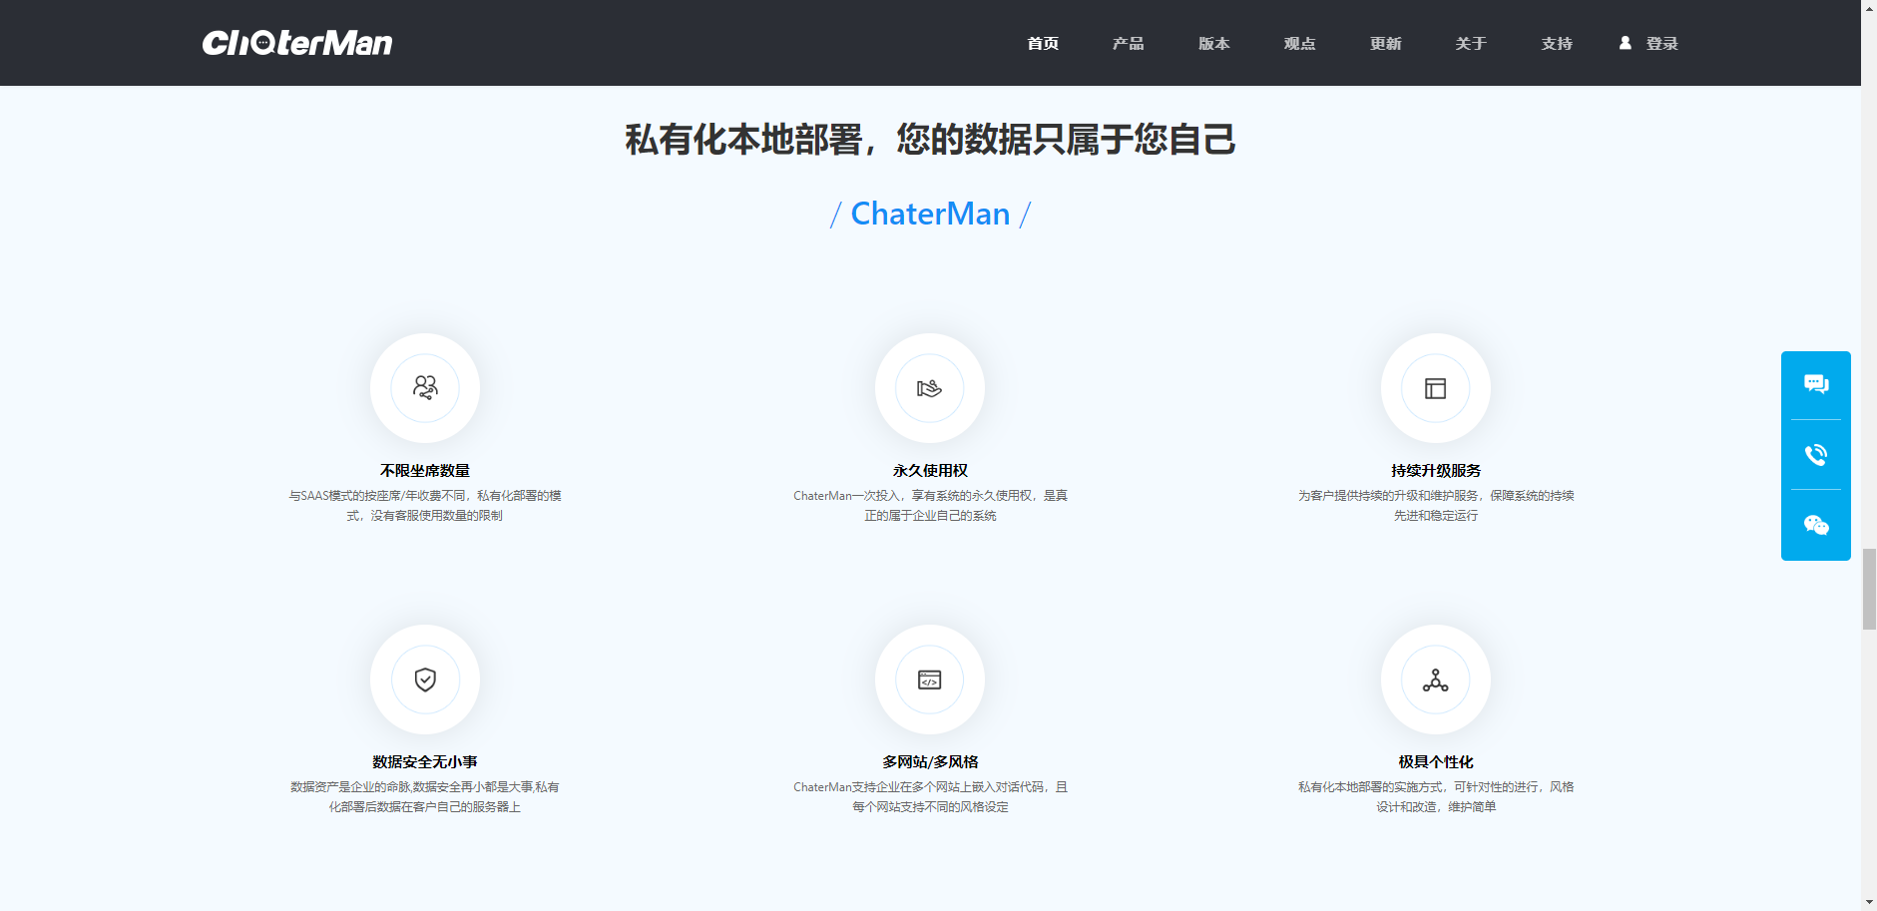Click description starting 为客户提供持续的升级
Viewport: 1877px width, 911px height.
click(1436, 506)
